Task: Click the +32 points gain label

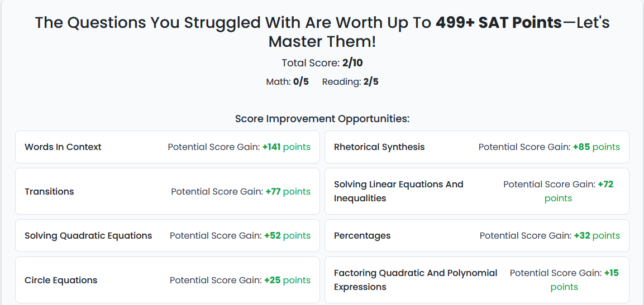Action: click(x=597, y=236)
